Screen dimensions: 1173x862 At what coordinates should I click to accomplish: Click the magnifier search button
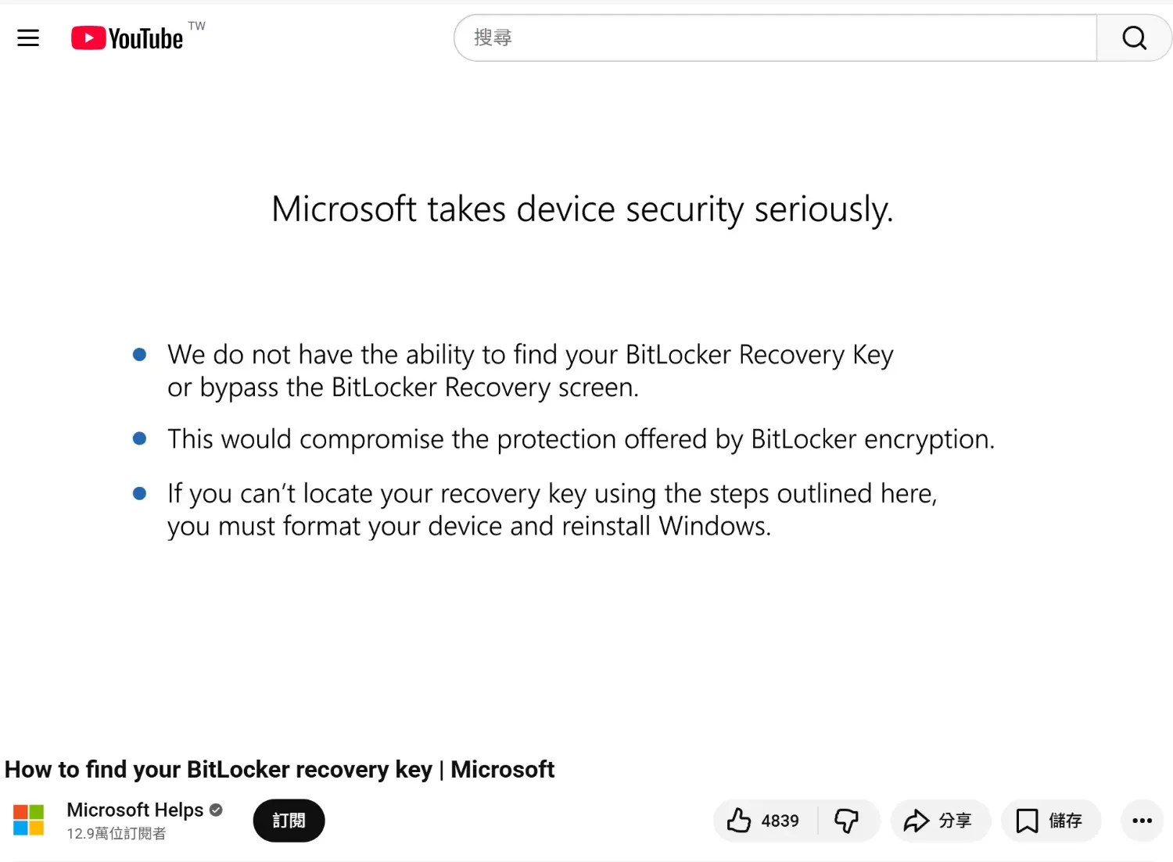pyautogui.click(x=1134, y=38)
